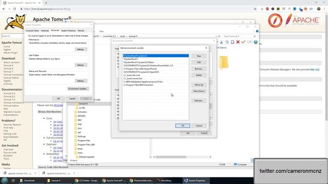Open Hardware tab in System Properties
The height and width of the screenshot is (184, 328).
click(45, 31)
